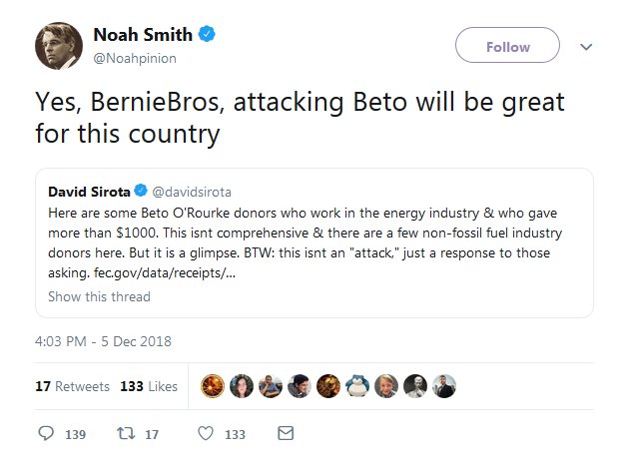This screenshot has width=622, height=470.
Task: Show this thread link
Action: tap(99, 296)
